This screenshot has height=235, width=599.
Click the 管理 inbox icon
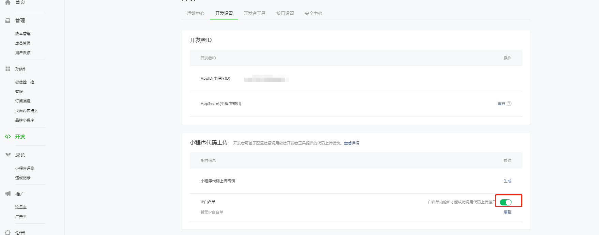pyautogui.click(x=8, y=20)
